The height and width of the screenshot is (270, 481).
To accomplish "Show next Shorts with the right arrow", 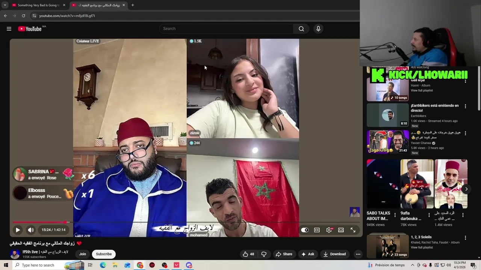I will (x=466, y=189).
